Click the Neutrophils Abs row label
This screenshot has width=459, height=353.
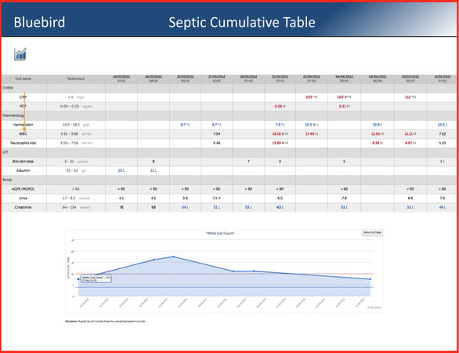click(23, 144)
